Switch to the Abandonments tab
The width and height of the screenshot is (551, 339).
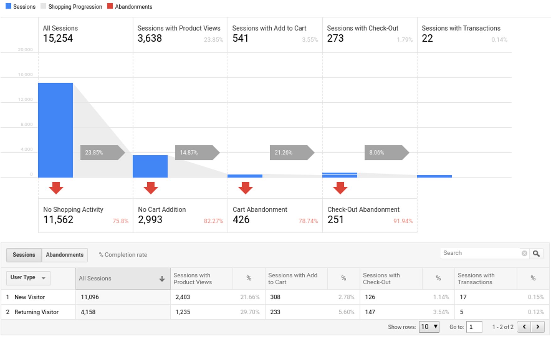click(x=64, y=255)
